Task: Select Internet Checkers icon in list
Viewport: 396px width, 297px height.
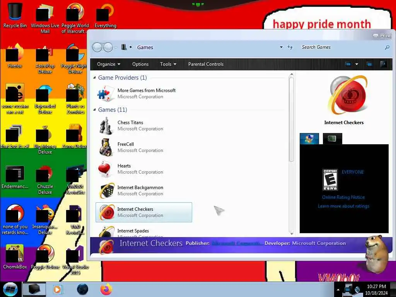Action: point(106,212)
